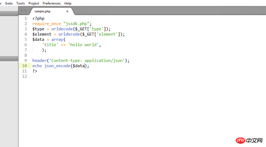This screenshot has height=147, width=266.
Task: Click the <?php opening tag
Action: pos(38,18)
